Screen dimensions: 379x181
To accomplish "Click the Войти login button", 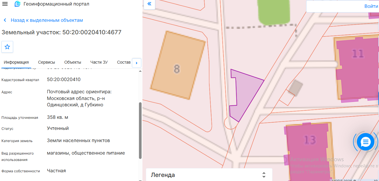I will pyautogui.click(x=371, y=6).
